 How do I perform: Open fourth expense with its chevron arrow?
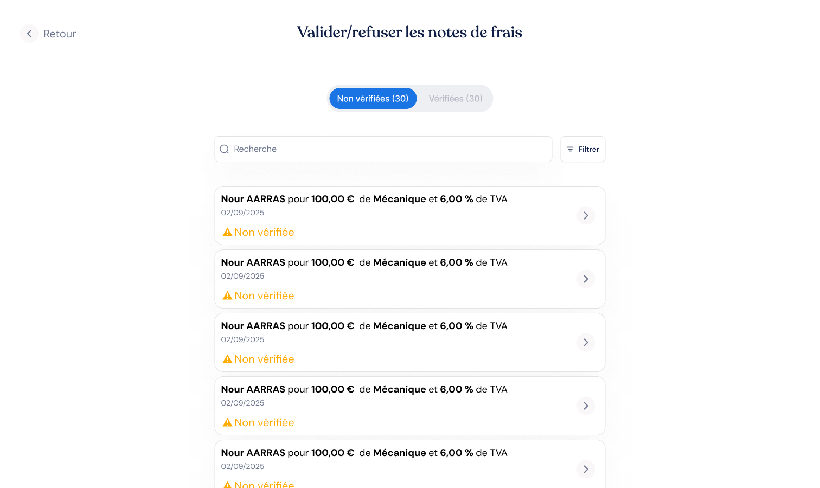coord(586,406)
